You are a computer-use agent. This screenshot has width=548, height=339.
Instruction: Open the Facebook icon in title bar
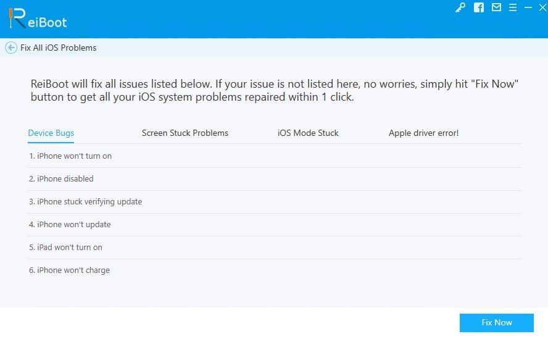tap(478, 7)
